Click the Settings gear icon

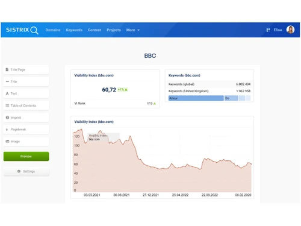tap(19, 171)
